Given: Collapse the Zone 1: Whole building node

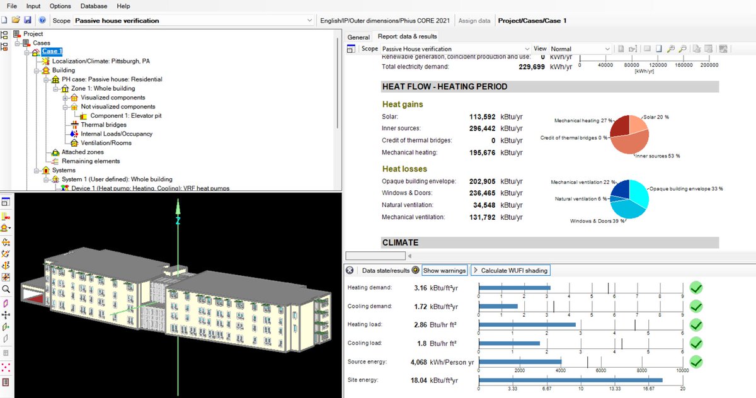Looking at the screenshot, I should (56, 89).
